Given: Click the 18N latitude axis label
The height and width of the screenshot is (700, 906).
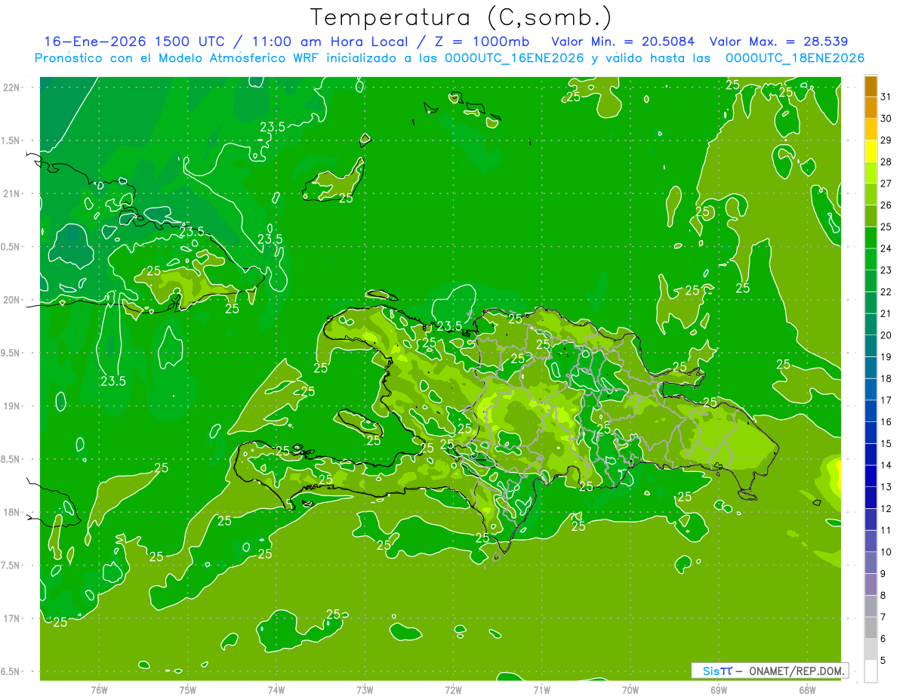Looking at the screenshot, I should click(x=11, y=512).
